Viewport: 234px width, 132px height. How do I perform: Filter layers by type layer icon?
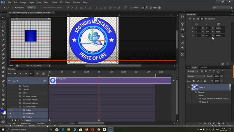(210, 71)
